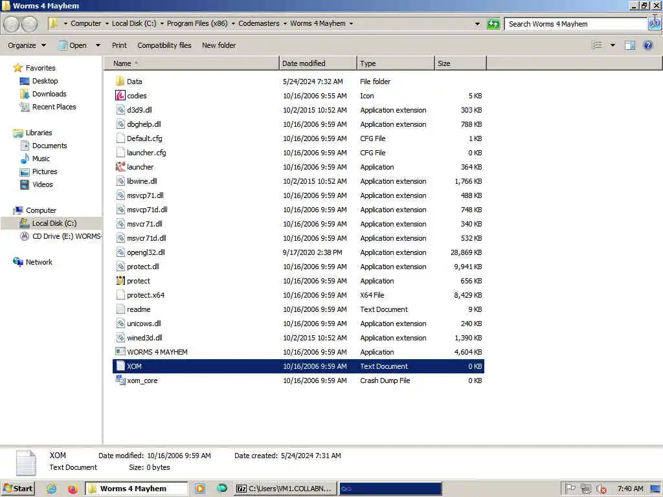Expand Worms 4 Mayhem breadcrumb arrow
663x497 pixels.
point(351,24)
